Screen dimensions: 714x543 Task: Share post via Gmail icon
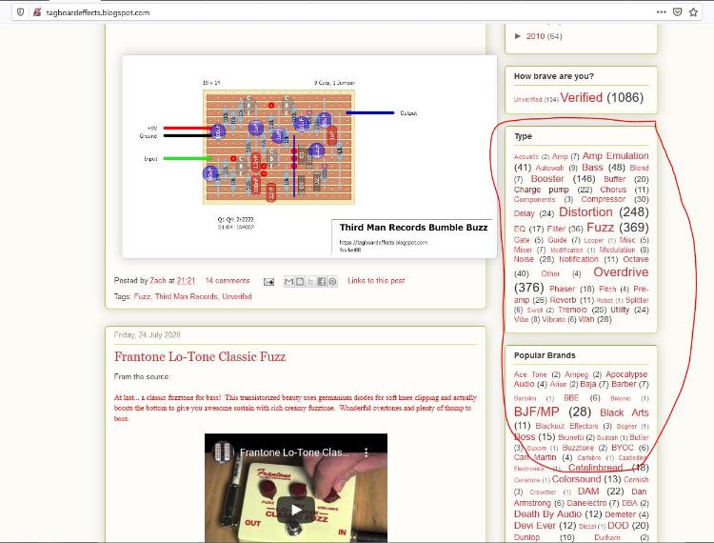tap(289, 281)
